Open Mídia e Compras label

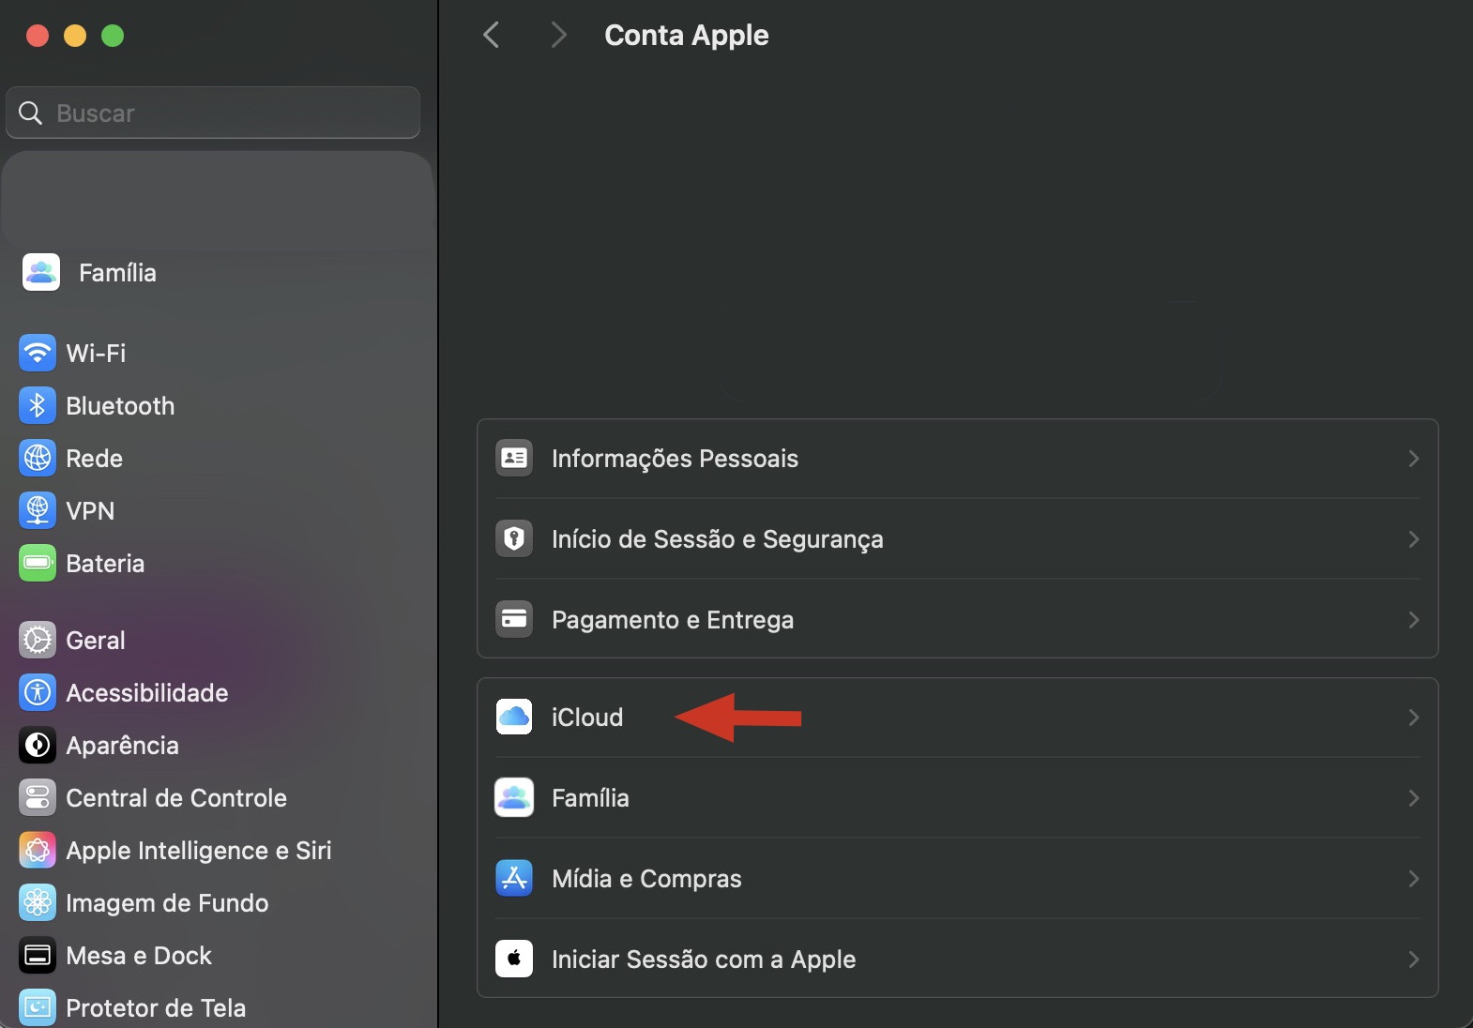tap(646, 878)
